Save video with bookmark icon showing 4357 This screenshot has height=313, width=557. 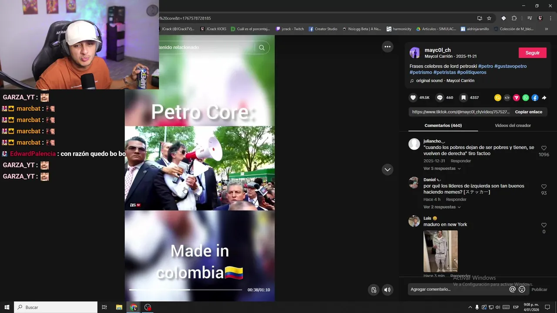point(464,98)
